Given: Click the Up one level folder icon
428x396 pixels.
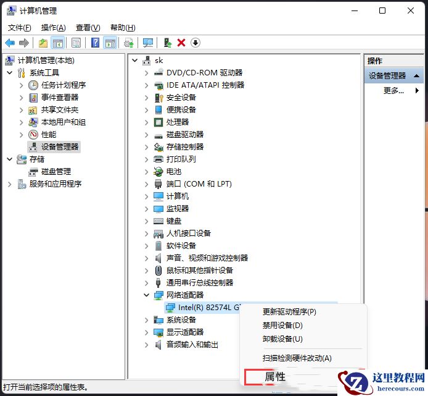Looking at the screenshot, I should click(43, 43).
